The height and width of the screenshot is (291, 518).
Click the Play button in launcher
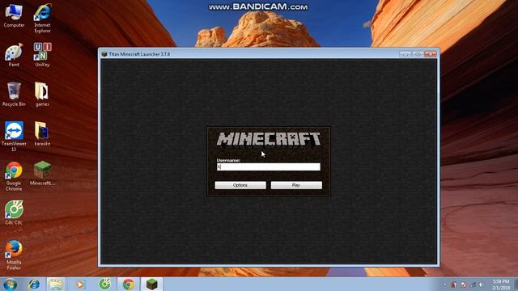click(296, 185)
